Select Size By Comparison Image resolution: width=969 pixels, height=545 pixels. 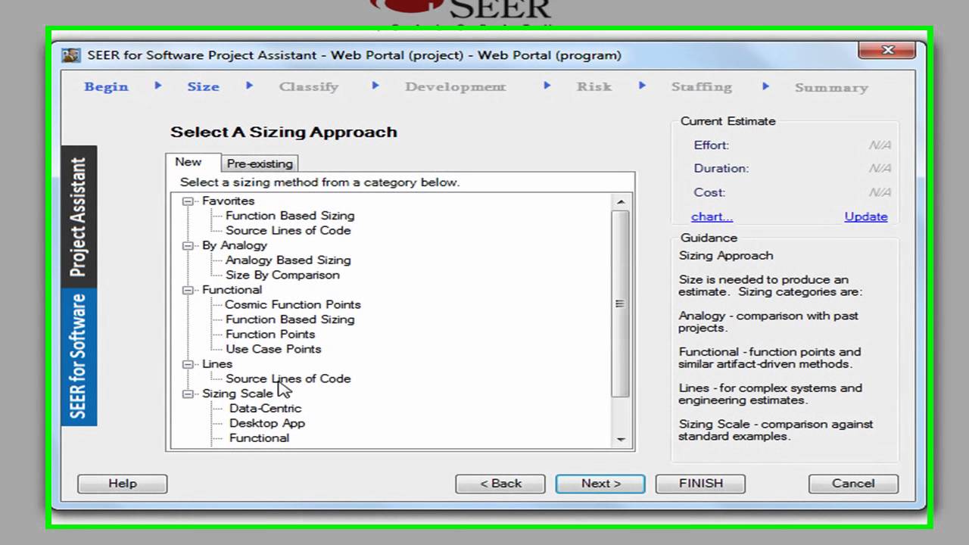coord(282,275)
